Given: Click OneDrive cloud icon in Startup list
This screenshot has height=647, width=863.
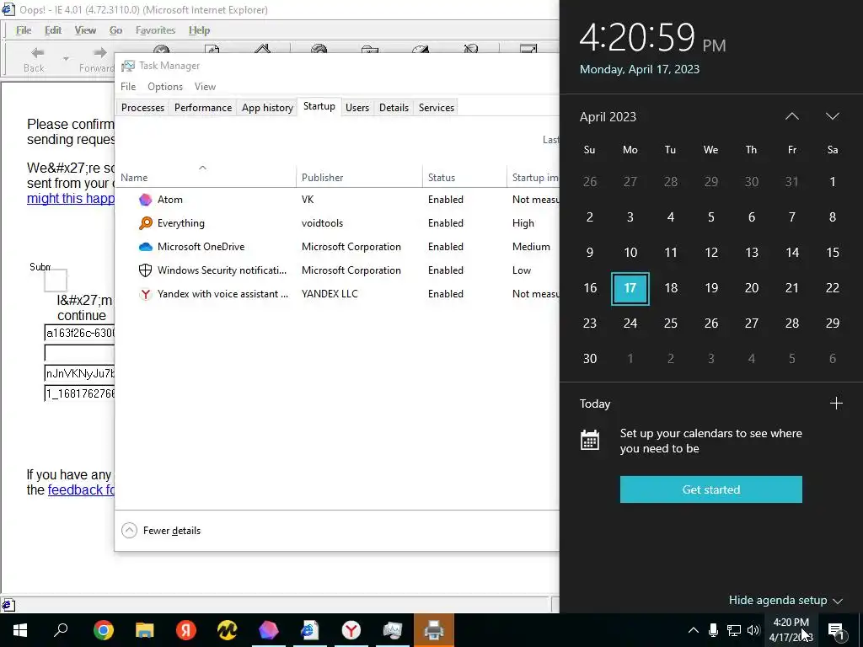Looking at the screenshot, I should (x=145, y=247).
